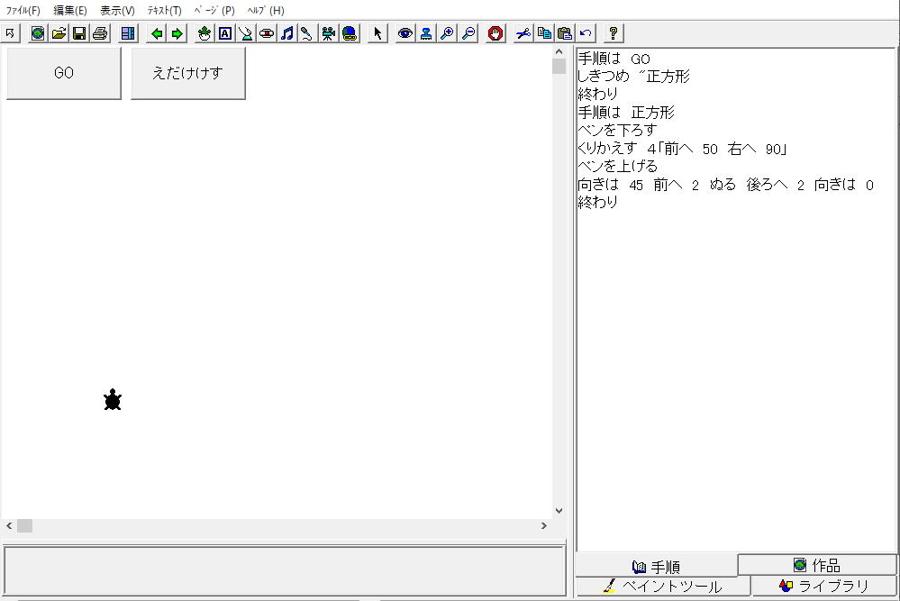Click the undo arrow icon
Viewport: 900px width, 601px height.
pos(586,33)
